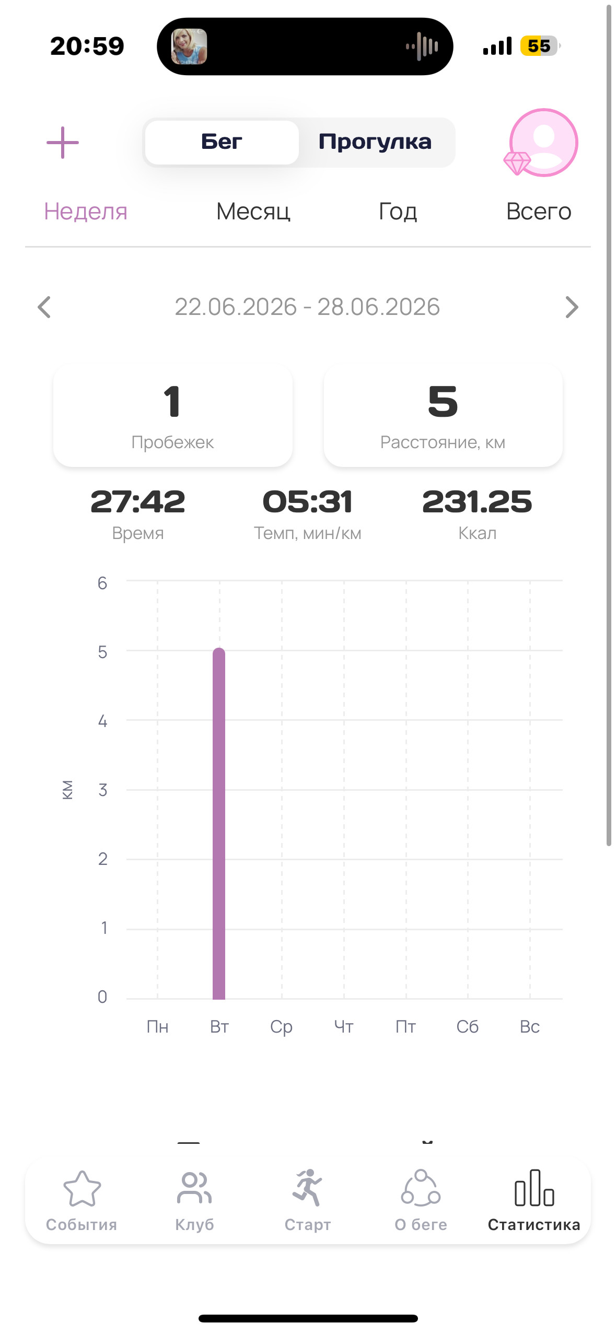Select the Всего period tab
616x1335 pixels.
(x=539, y=212)
